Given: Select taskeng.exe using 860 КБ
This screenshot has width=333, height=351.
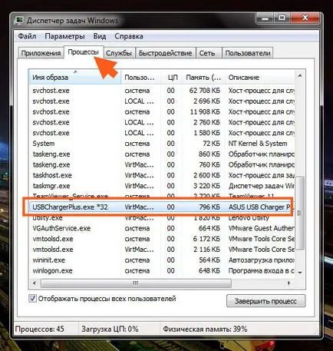Looking at the screenshot, I should click(162, 154).
